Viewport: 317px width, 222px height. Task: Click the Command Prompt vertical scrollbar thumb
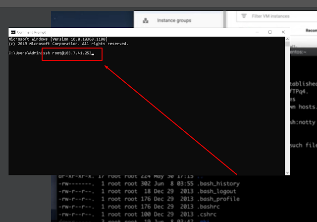pyautogui.click(x=287, y=44)
